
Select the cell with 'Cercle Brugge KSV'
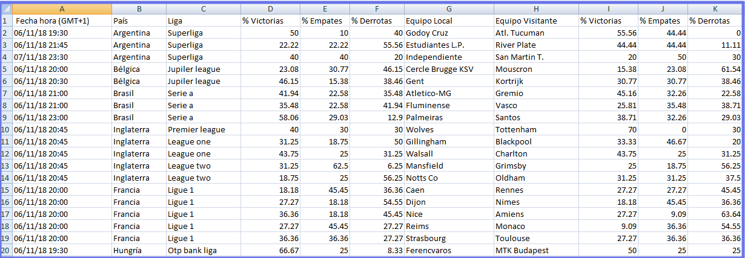click(x=449, y=69)
